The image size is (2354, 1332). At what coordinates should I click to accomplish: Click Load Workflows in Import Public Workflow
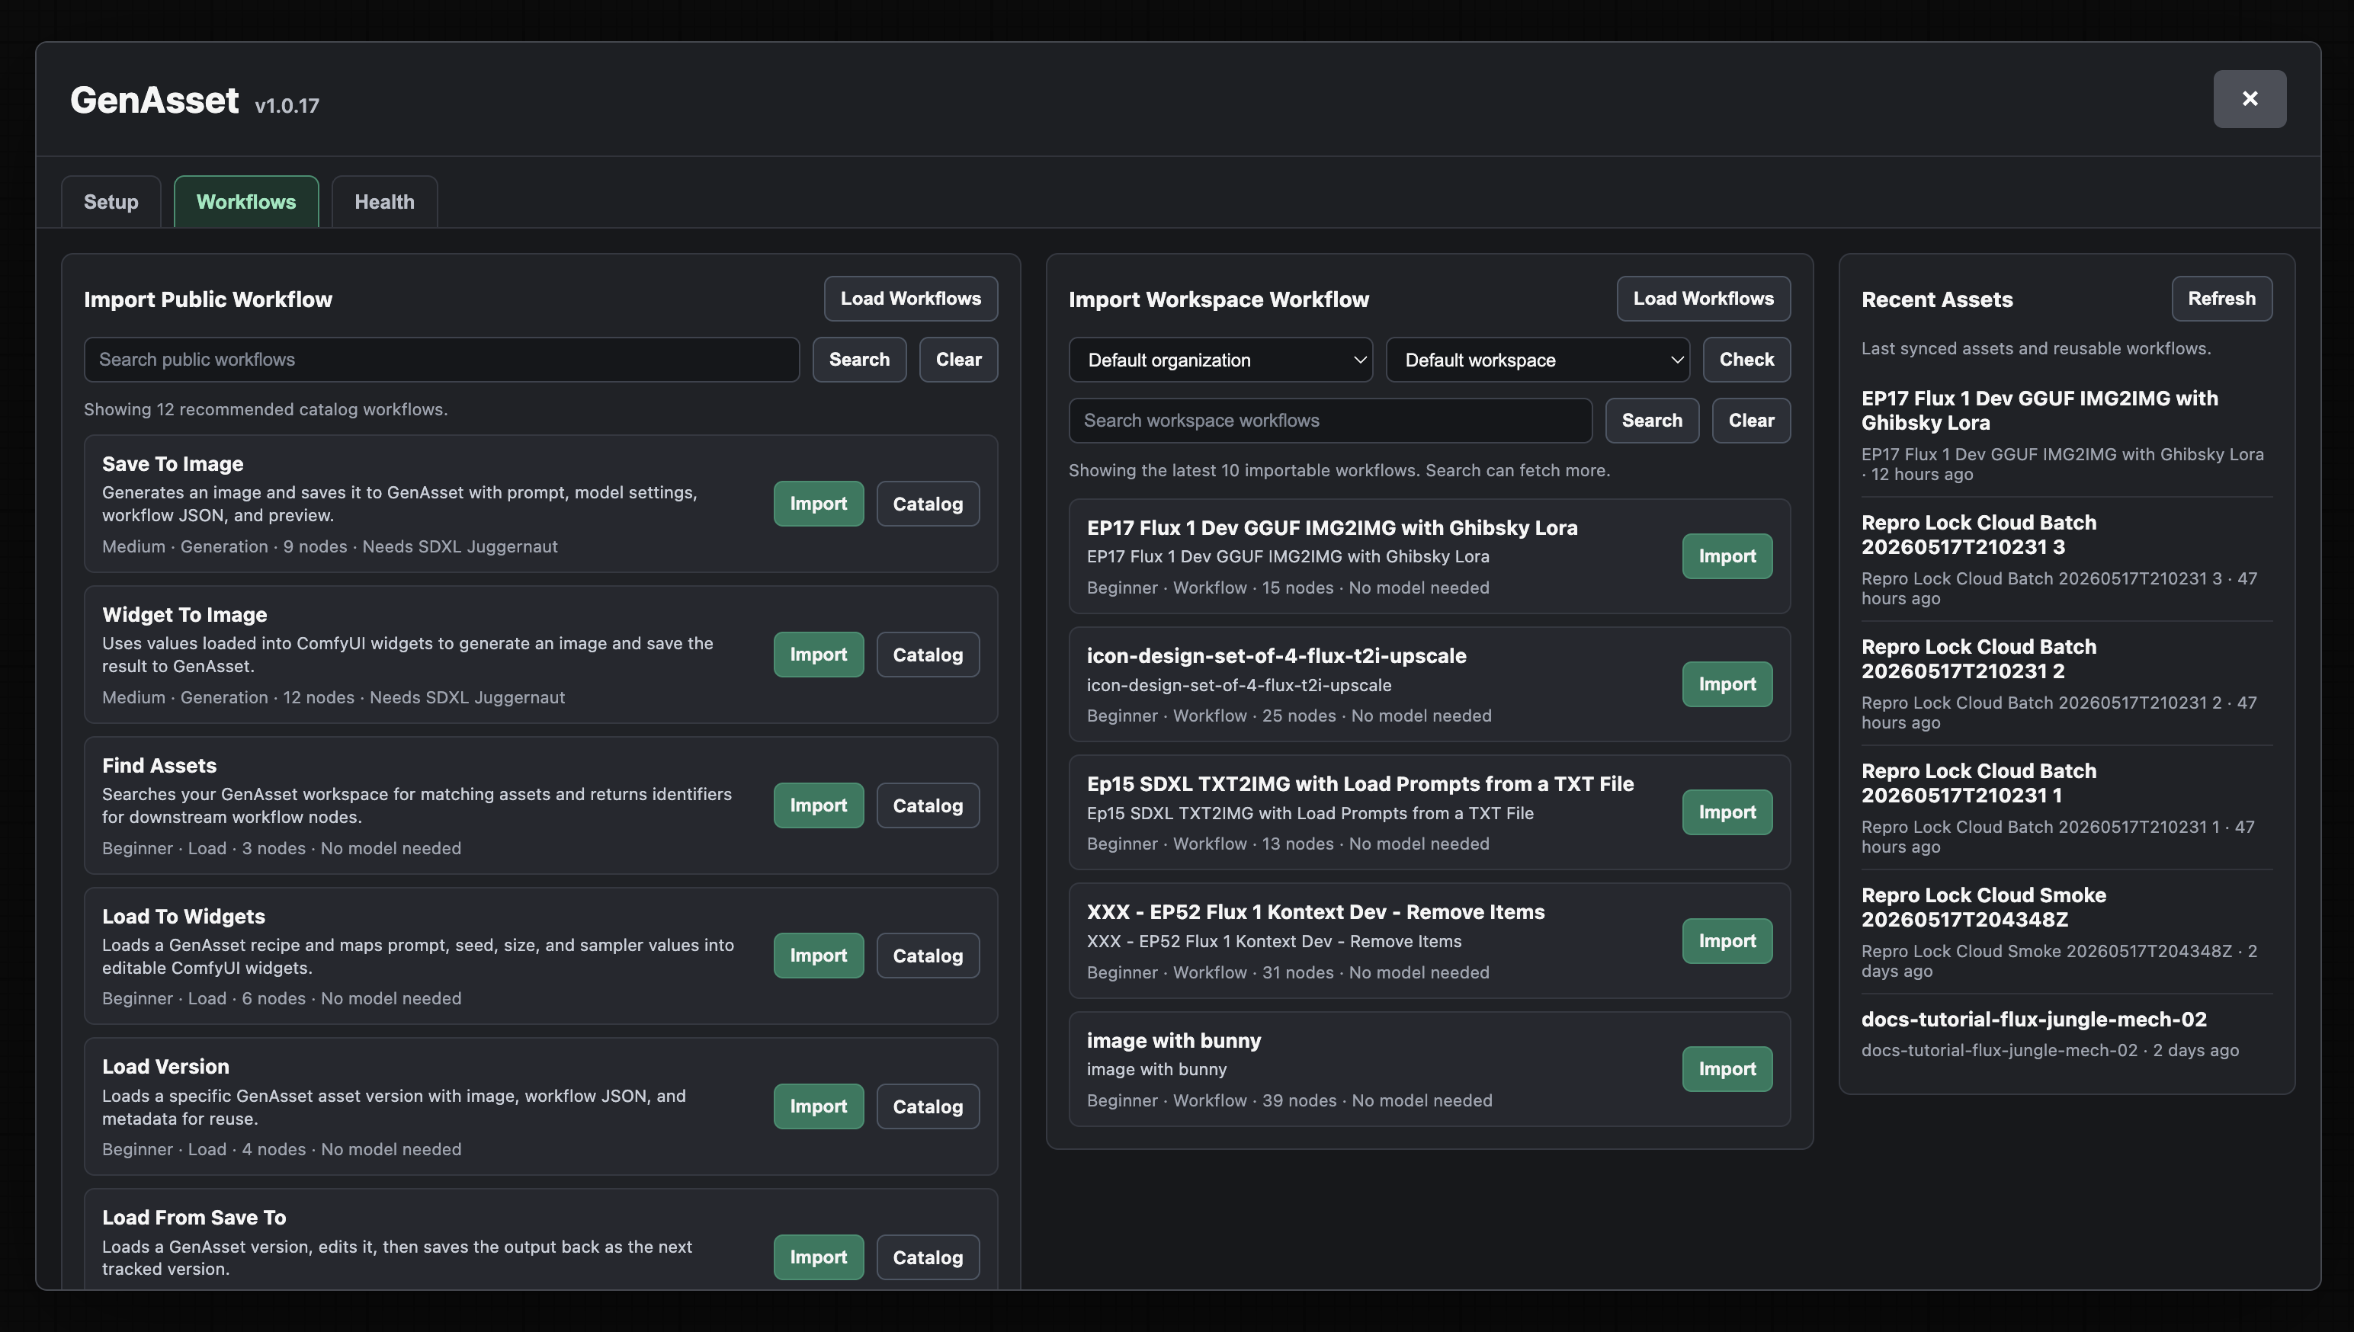tap(910, 298)
